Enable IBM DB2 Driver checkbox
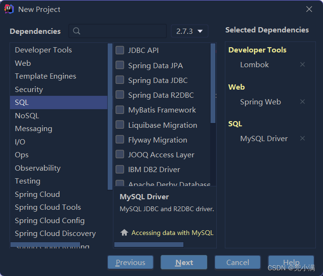The width and height of the screenshot is (323, 276). pos(120,169)
